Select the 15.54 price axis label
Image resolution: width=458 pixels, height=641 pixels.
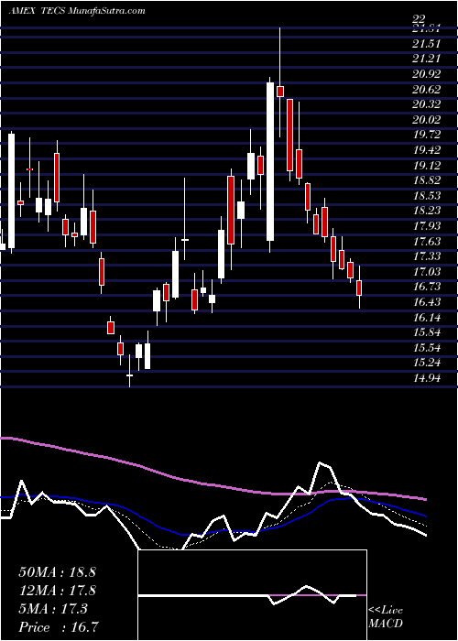pyautogui.click(x=426, y=348)
